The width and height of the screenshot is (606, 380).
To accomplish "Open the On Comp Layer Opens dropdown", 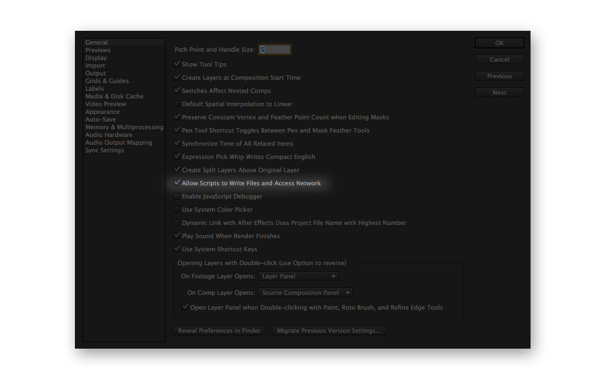I will tap(305, 293).
